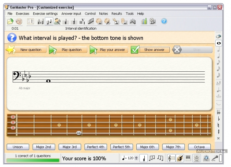Image resolution: width=231 pixels, height=167 pixels.
Task: Answer Octave
Action: click(x=199, y=147)
